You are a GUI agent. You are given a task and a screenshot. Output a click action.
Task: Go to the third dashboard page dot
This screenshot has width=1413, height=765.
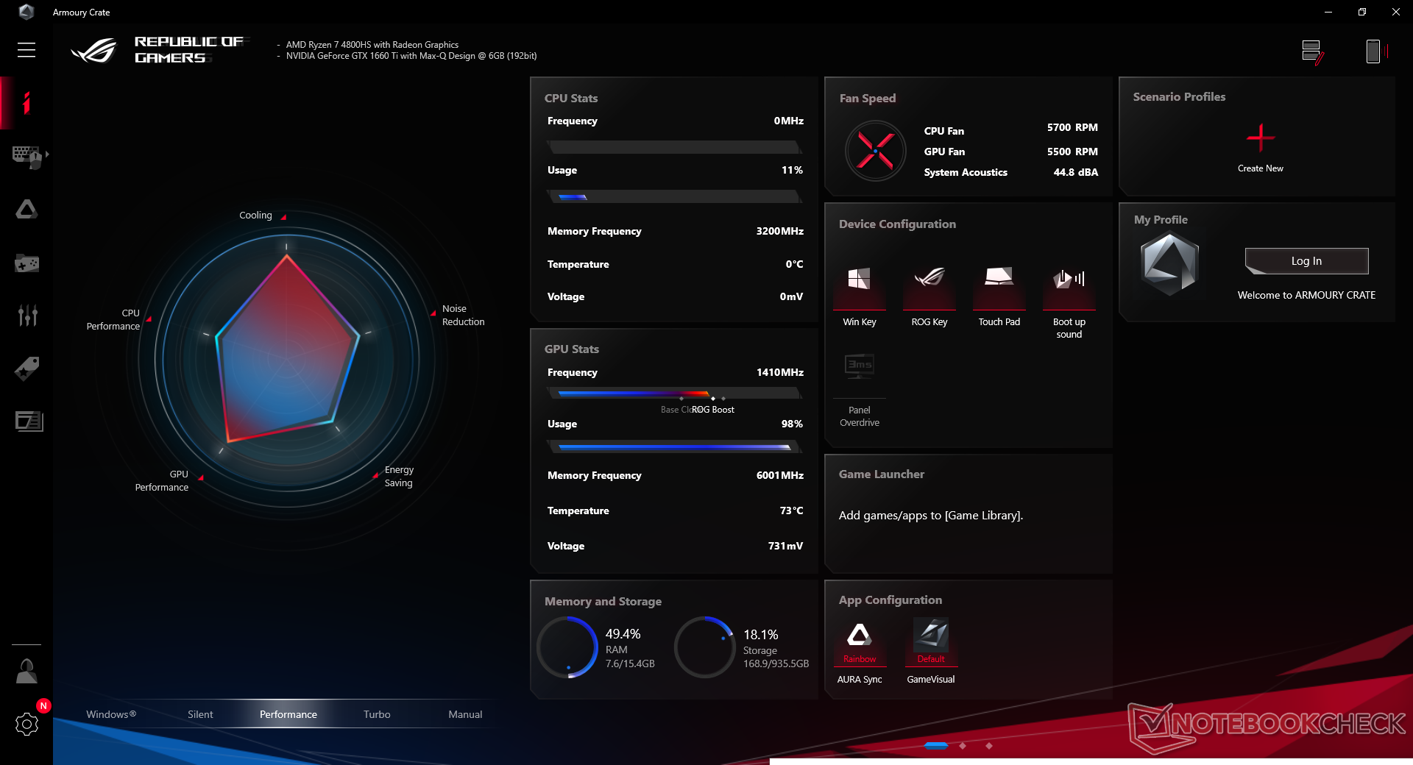tap(989, 746)
